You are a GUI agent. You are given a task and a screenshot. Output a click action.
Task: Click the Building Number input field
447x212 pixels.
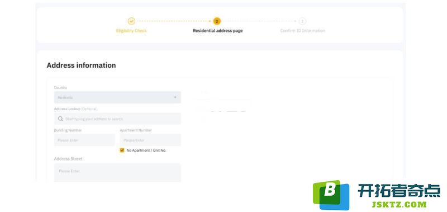84,140
